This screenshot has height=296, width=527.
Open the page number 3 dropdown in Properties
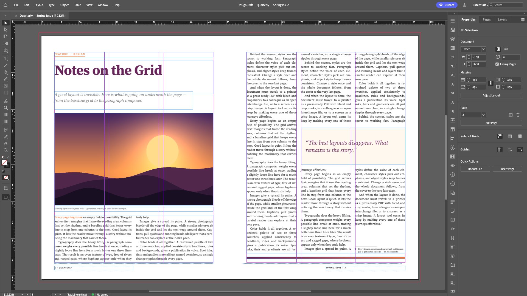click(473, 115)
